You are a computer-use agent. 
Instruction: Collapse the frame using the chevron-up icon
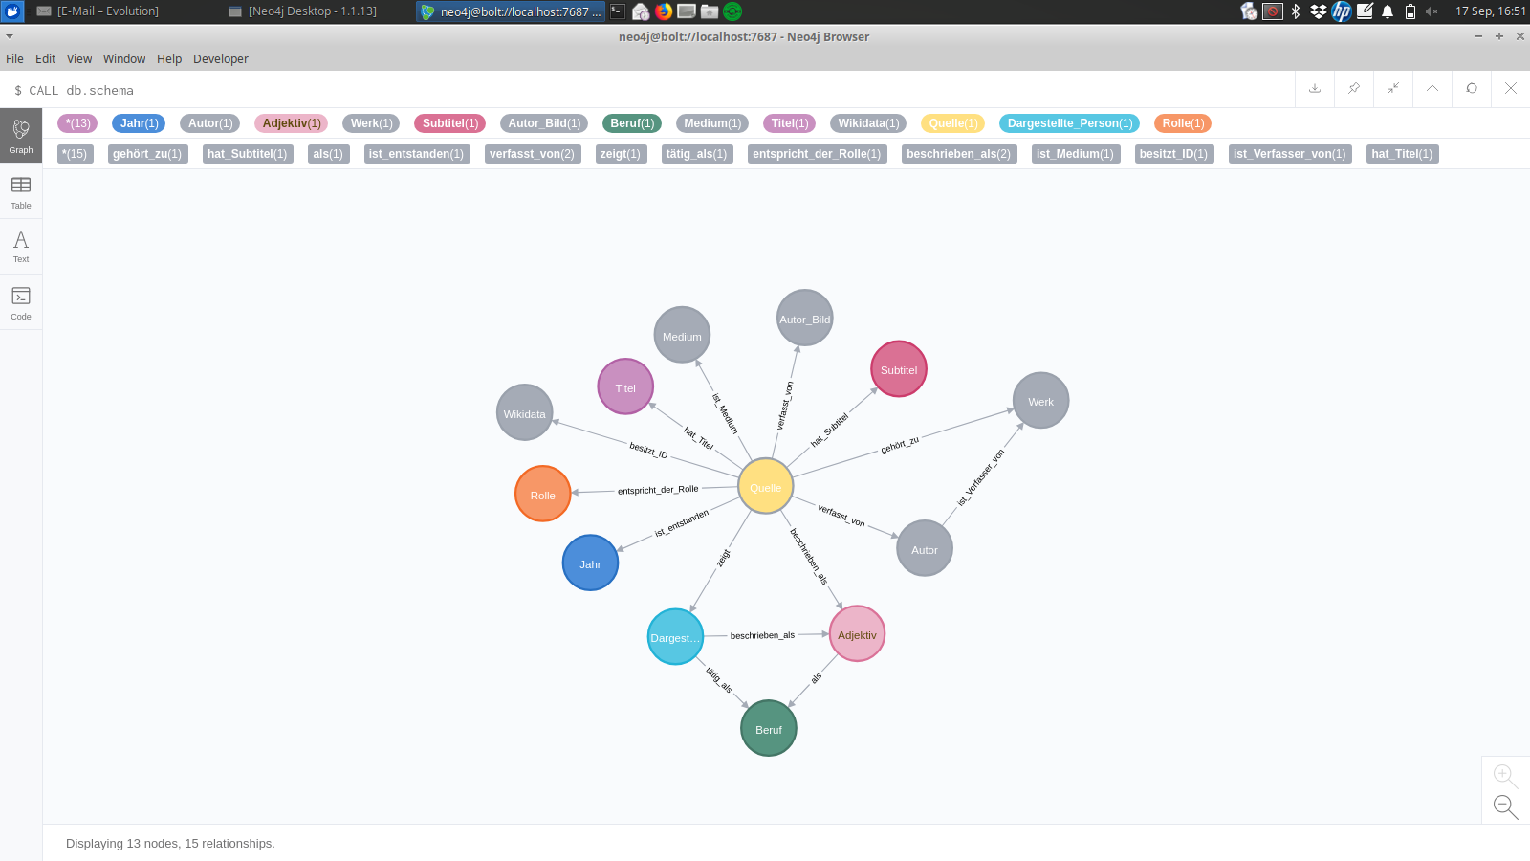[1432, 88]
